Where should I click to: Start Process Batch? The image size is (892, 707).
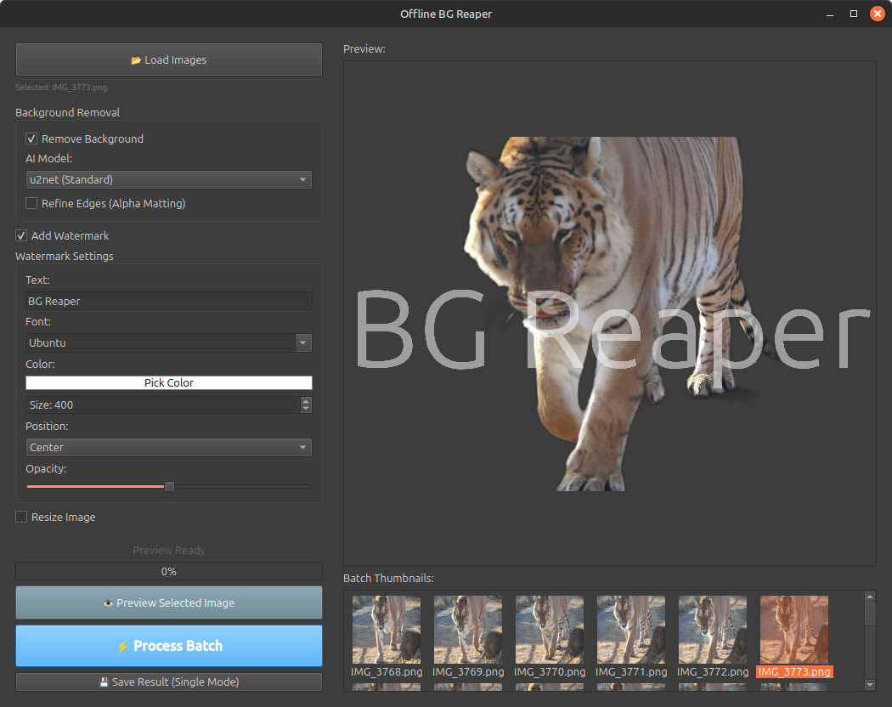(x=169, y=646)
